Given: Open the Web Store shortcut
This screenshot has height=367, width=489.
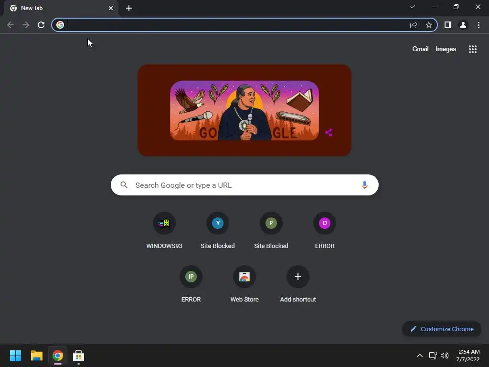Looking at the screenshot, I should (x=244, y=284).
